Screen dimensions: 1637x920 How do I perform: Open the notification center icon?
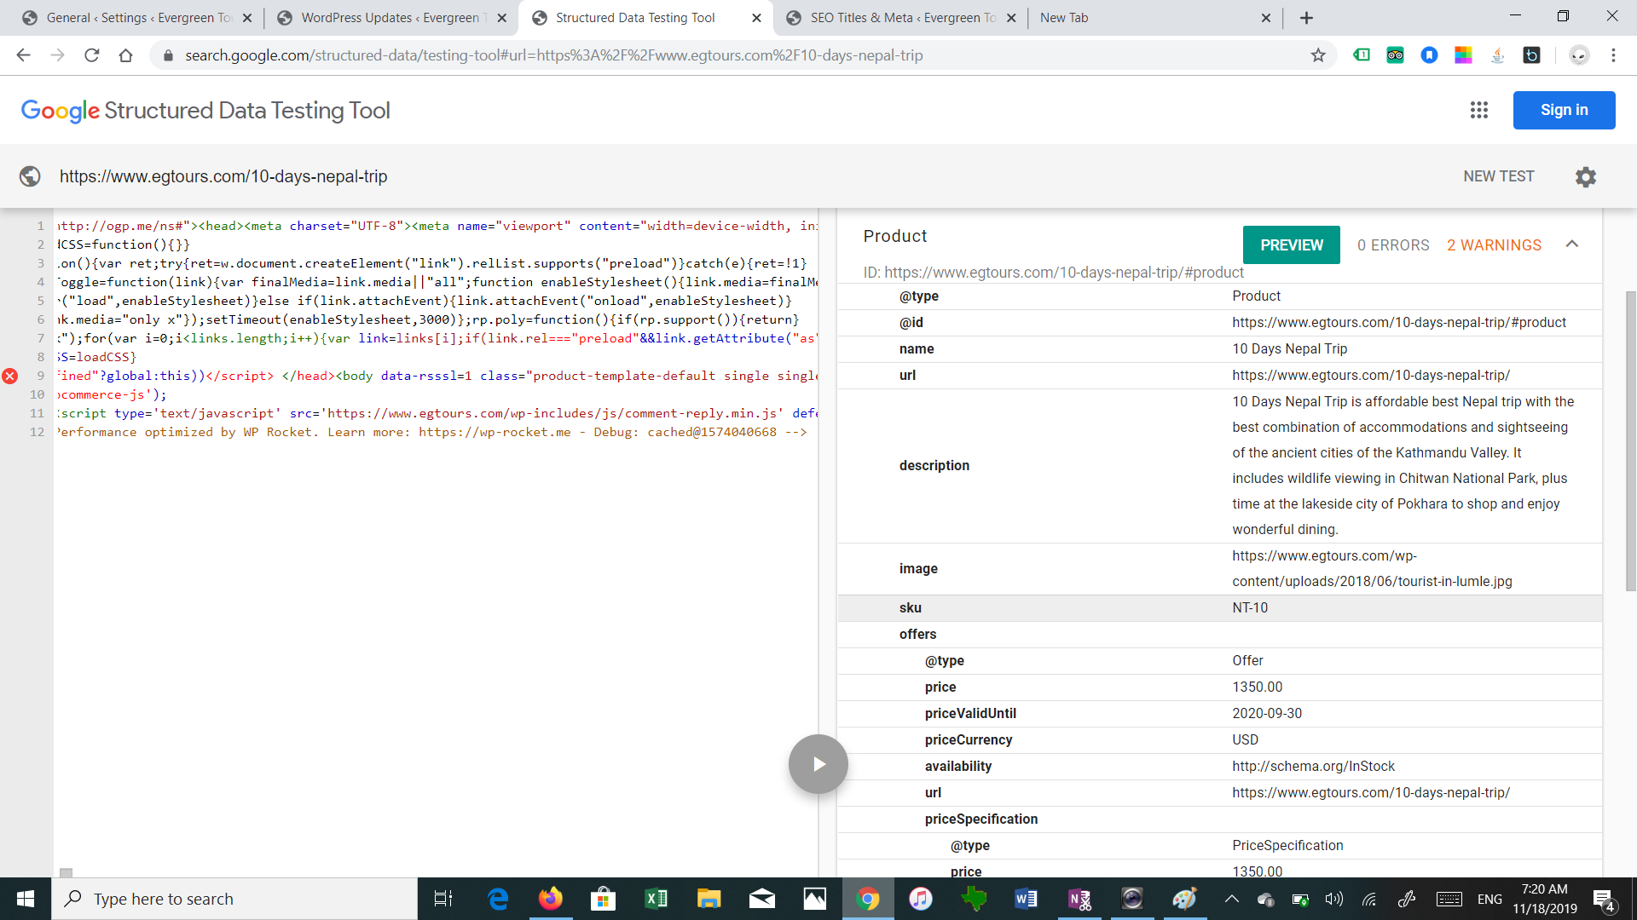1604,900
